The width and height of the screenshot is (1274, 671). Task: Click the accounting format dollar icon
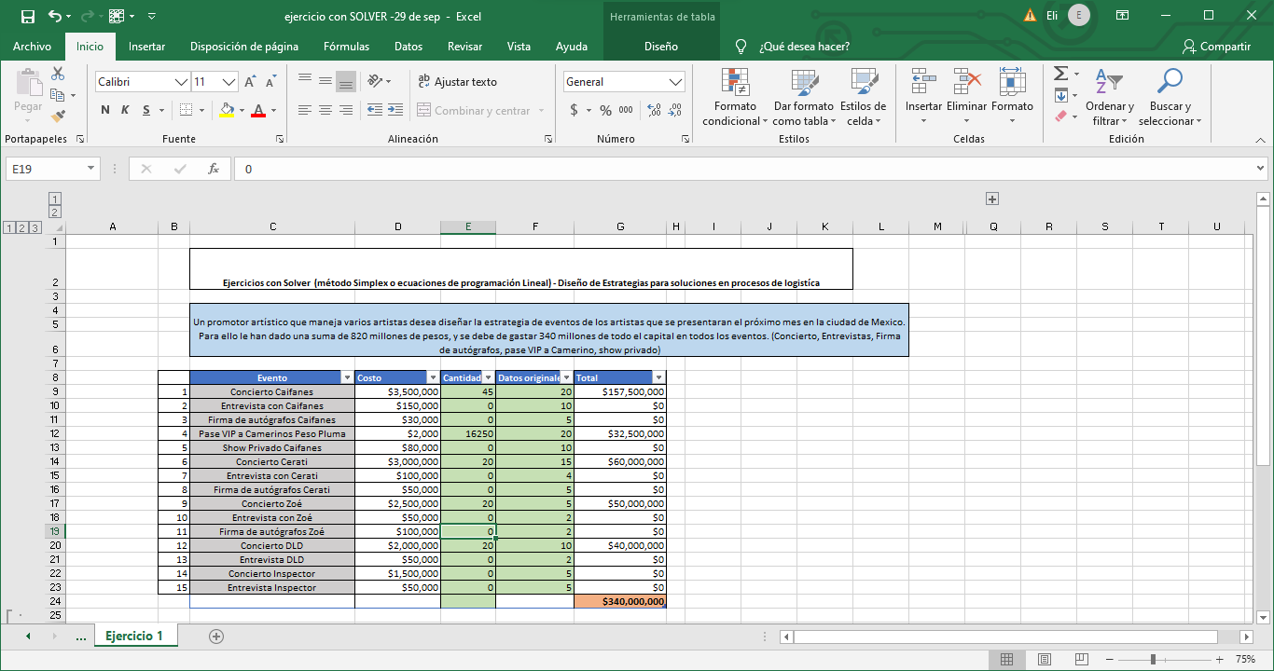tap(574, 110)
